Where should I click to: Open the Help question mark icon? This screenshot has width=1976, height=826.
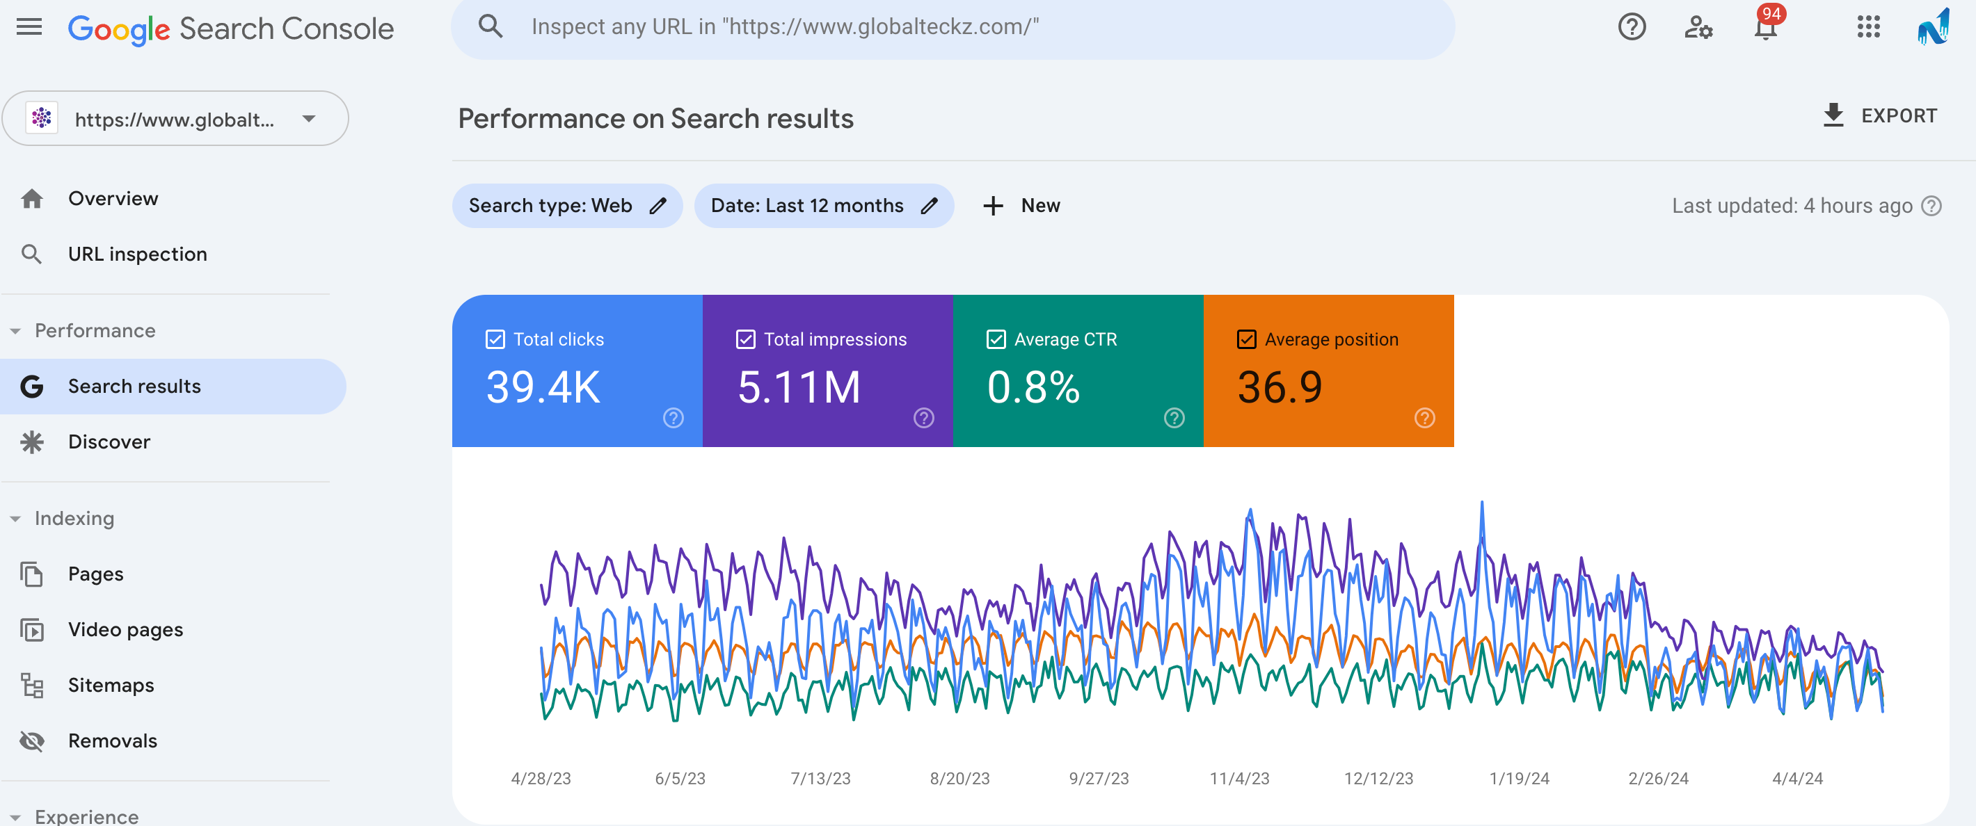(x=1631, y=28)
